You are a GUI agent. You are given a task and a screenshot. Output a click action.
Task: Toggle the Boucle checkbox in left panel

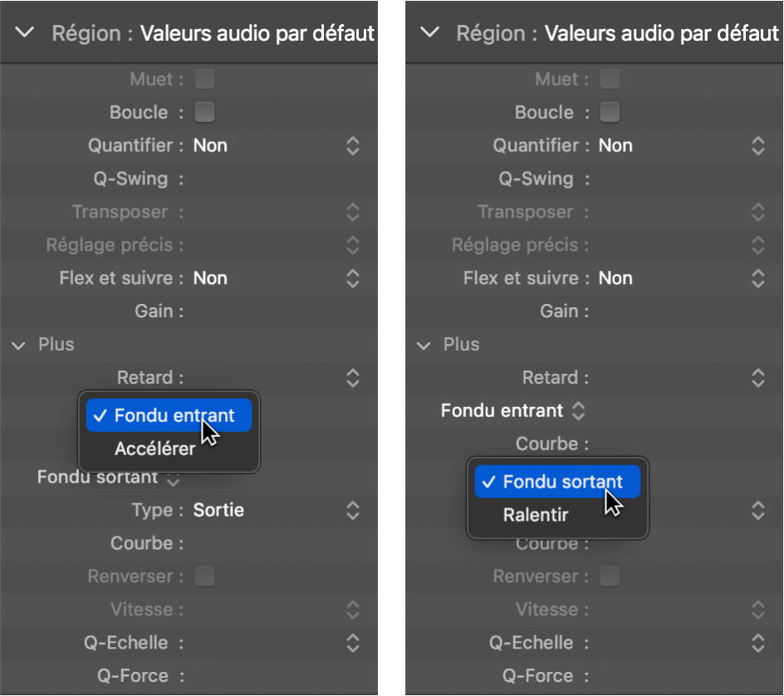click(204, 112)
